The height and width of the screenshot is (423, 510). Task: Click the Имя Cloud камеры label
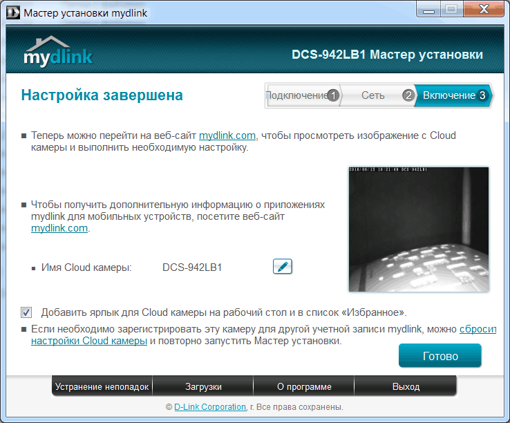click(86, 267)
